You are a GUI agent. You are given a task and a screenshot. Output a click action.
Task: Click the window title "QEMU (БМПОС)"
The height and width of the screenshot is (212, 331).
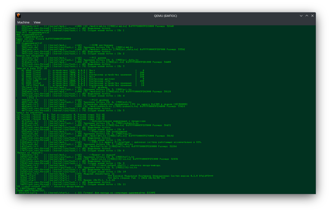click(165, 16)
